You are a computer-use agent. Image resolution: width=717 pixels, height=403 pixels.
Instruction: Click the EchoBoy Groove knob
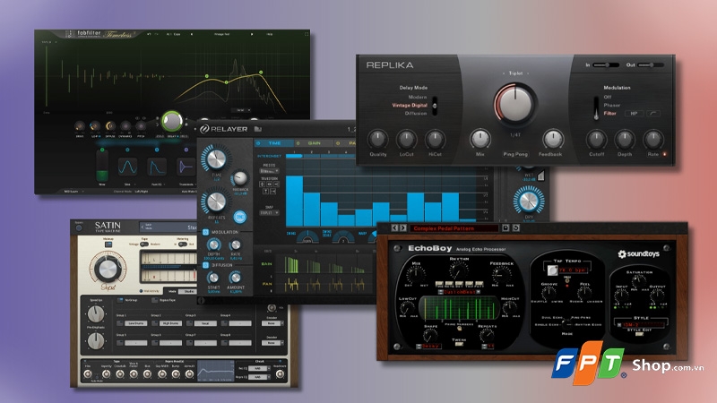coord(549,293)
